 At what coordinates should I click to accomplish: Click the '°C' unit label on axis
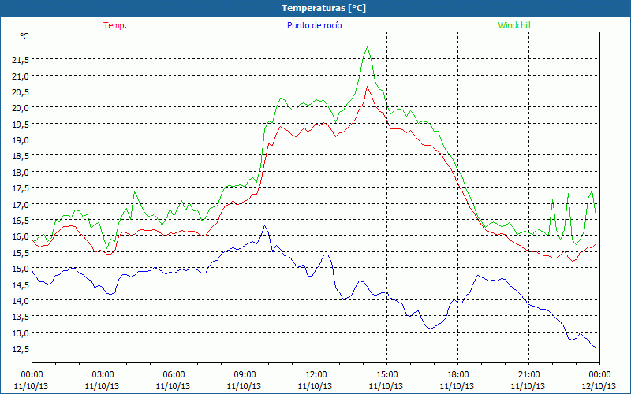coord(24,36)
